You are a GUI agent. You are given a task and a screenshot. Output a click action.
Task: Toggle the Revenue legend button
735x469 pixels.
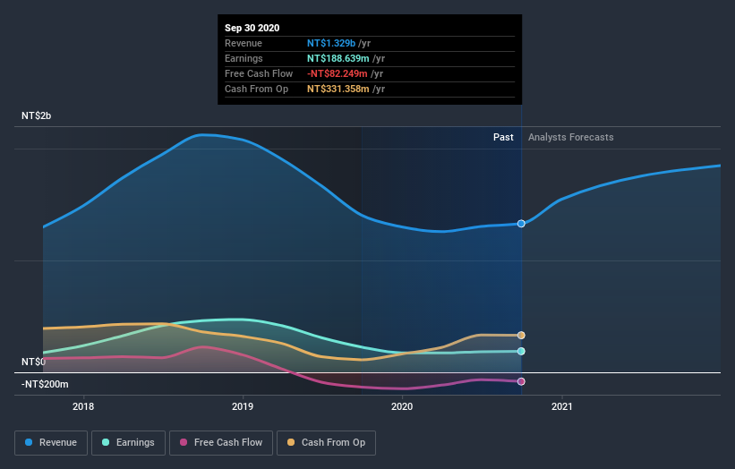coord(51,443)
